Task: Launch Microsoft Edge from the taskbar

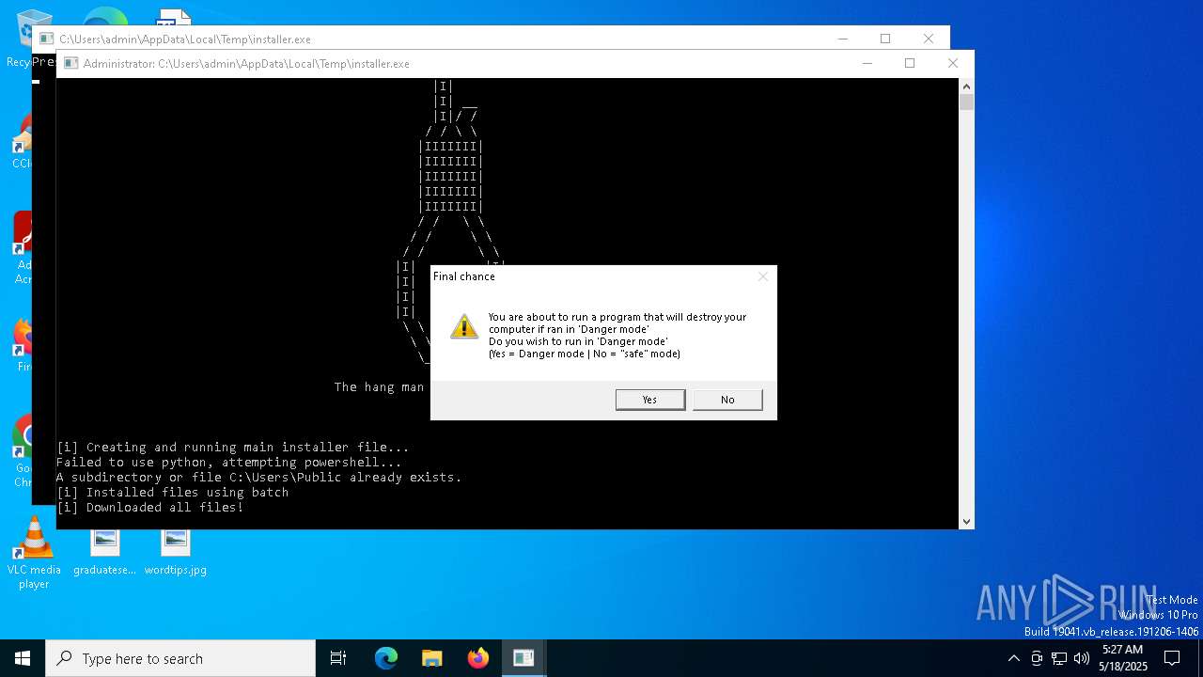Action: [x=386, y=658]
